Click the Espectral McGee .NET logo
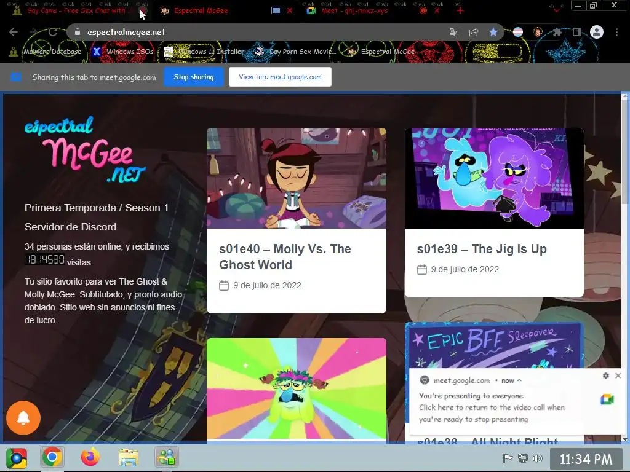Screen dimensions: 630x472 pyautogui.click(x=85, y=149)
